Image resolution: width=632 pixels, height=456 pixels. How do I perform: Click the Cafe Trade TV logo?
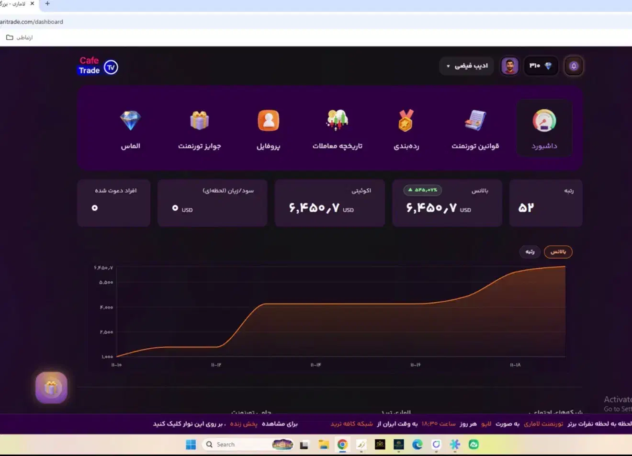98,66
